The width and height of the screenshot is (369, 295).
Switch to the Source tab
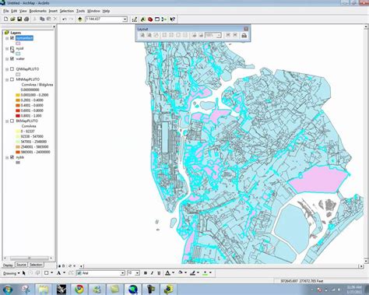coord(21,265)
